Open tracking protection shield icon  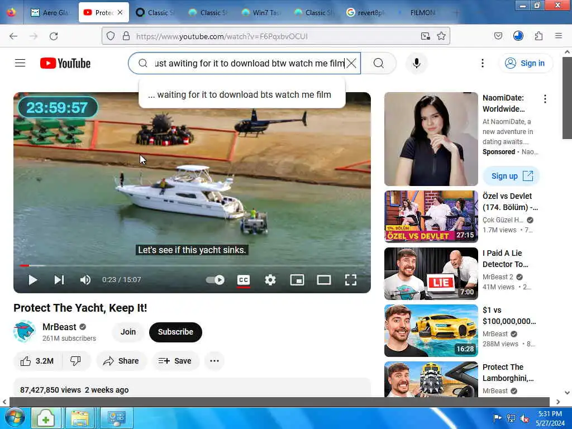point(111,36)
